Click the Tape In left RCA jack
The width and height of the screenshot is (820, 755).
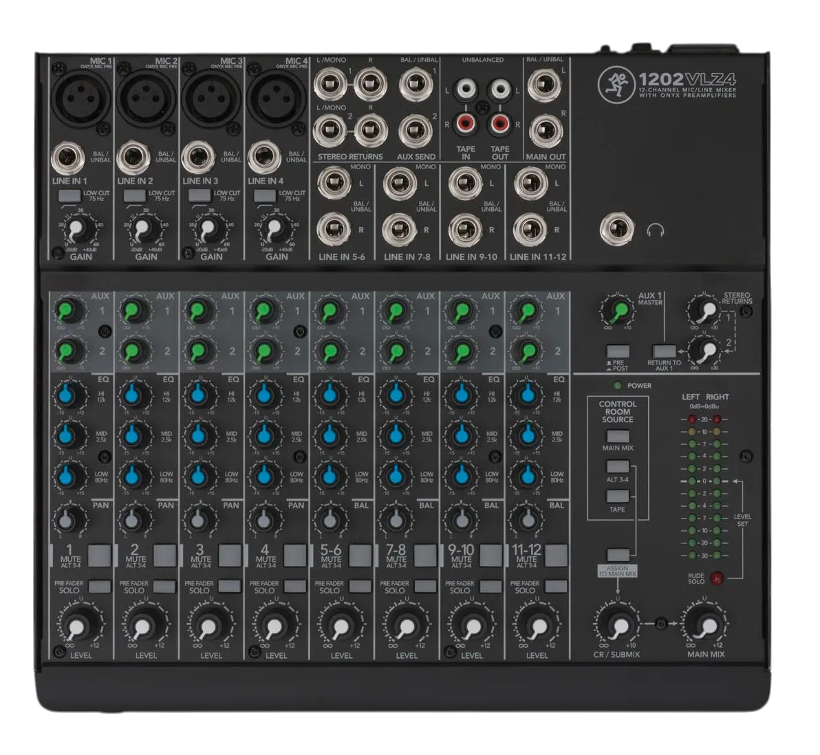[465, 89]
